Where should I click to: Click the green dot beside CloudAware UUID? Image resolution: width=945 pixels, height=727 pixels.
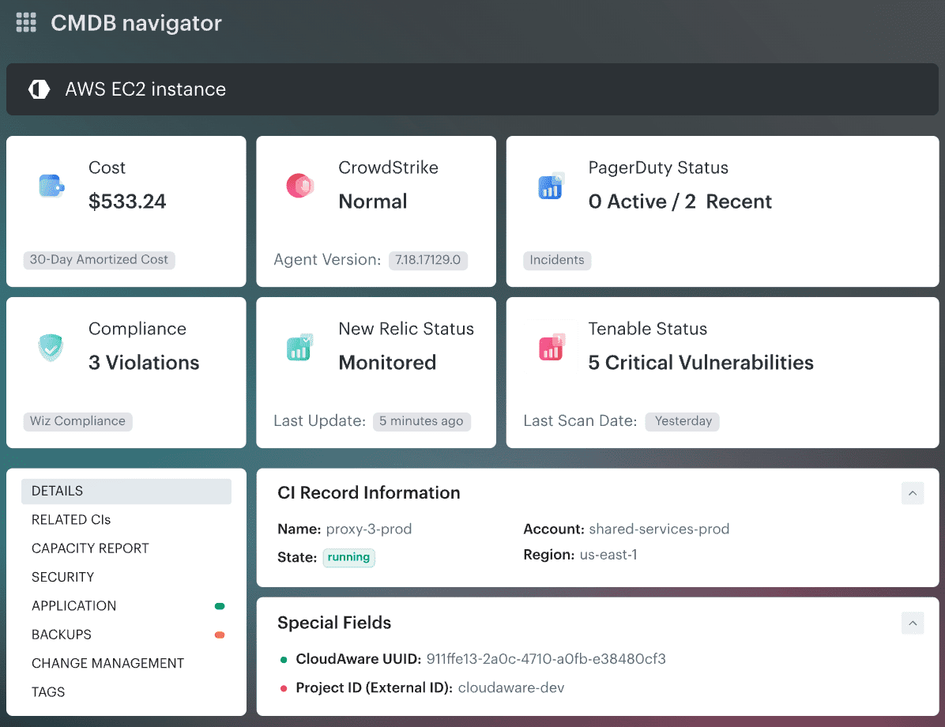(283, 657)
